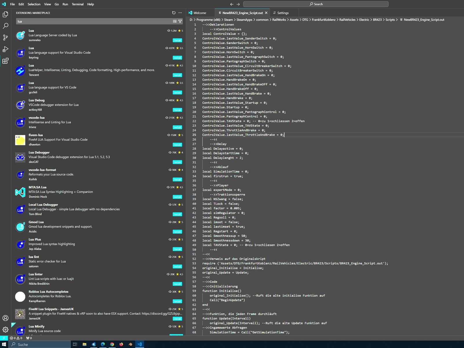Open the Accounts menu icon

click(x=6, y=318)
